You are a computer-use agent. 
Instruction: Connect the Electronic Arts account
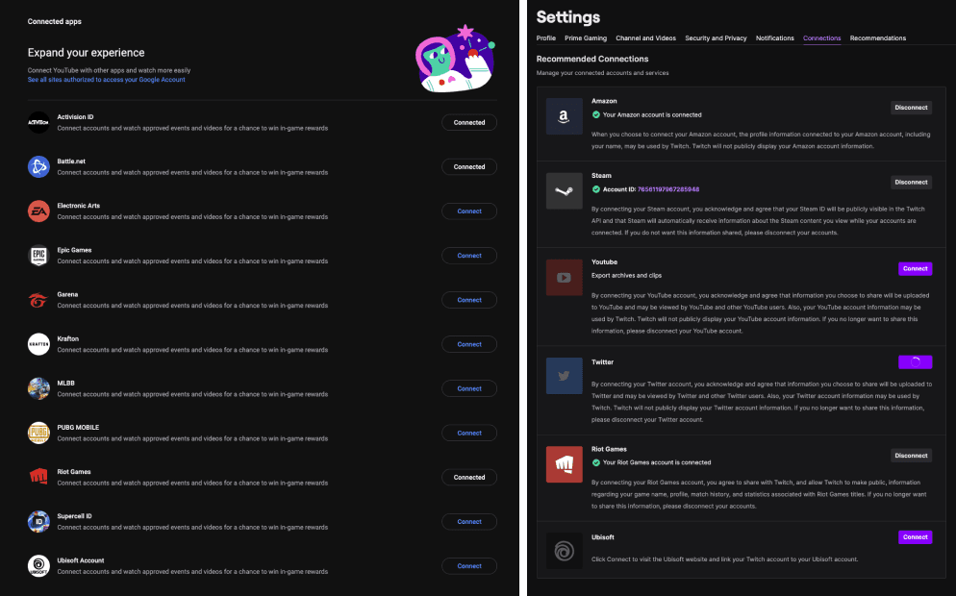468,211
